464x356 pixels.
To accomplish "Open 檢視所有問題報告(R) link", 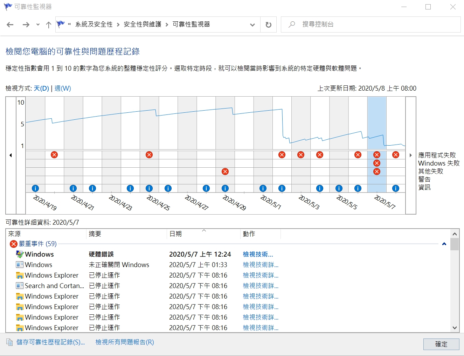I will click(125, 342).
